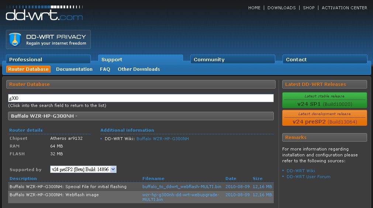
Task: Click the Router details heading
Action: pos(26,130)
